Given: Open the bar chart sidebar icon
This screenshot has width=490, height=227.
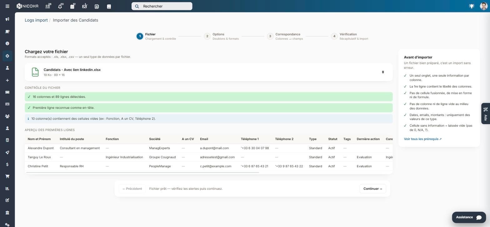Looking at the screenshot, I should tap(7, 189).
